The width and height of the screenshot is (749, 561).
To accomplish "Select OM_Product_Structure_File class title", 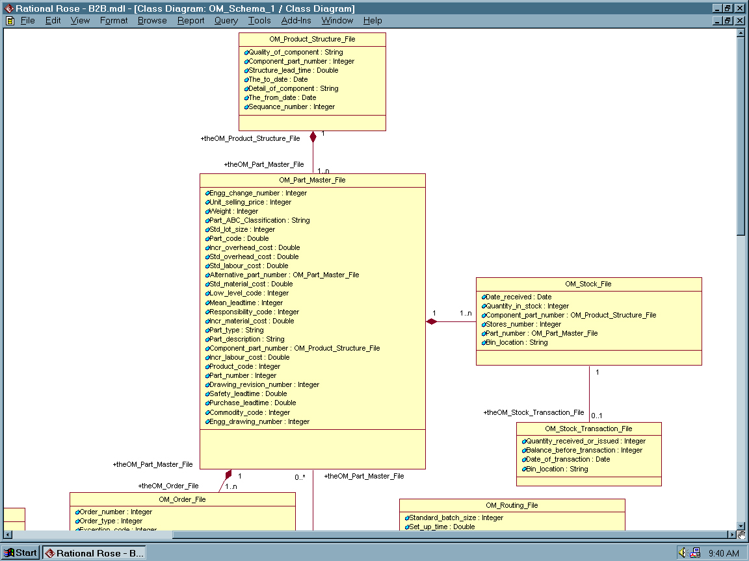I will (312, 39).
